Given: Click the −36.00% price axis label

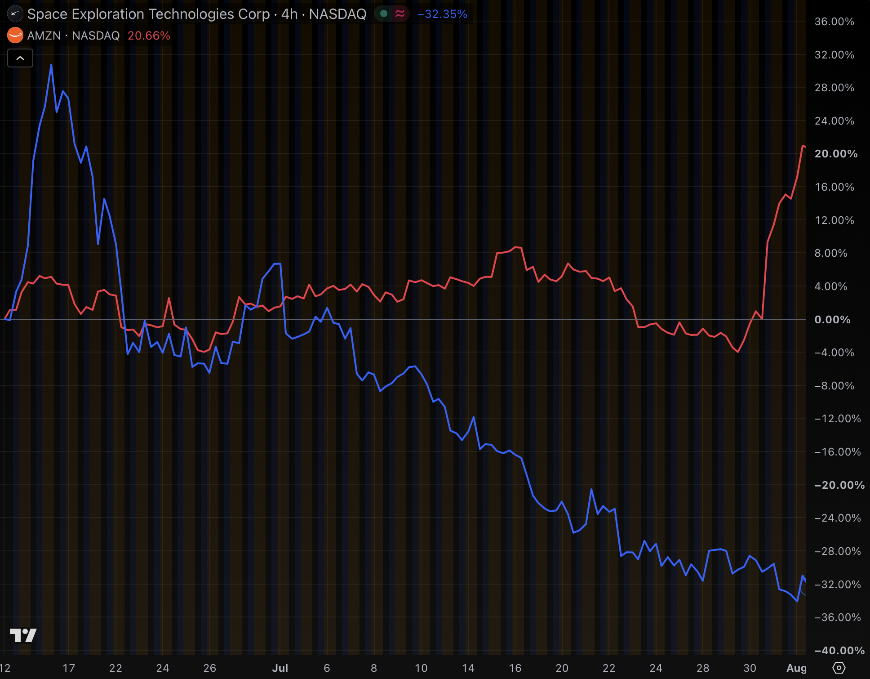Looking at the screenshot, I should click(838, 617).
